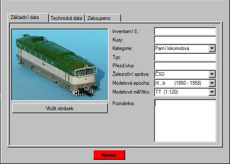This screenshot has height=164, width=230.
Task: Click the Vložit obrázek button
Action: (60, 108)
